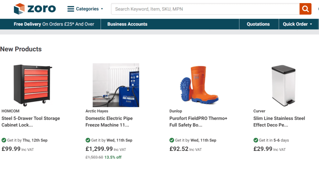Image resolution: width=319 pixels, height=173 pixels.
Task: Open Business Accounts menu item
Action: tap(127, 24)
